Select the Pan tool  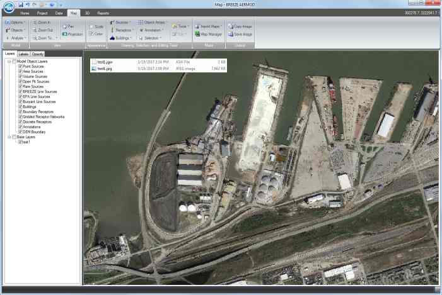coord(69,26)
